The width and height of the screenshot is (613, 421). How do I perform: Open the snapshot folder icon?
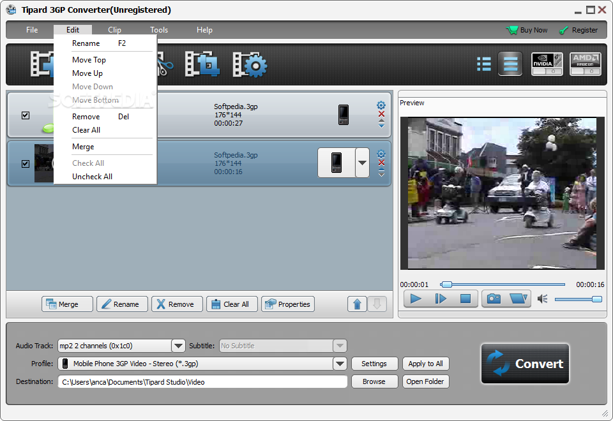(x=518, y=299)
